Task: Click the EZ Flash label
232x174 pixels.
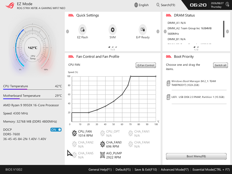Action: click(82, 37)
